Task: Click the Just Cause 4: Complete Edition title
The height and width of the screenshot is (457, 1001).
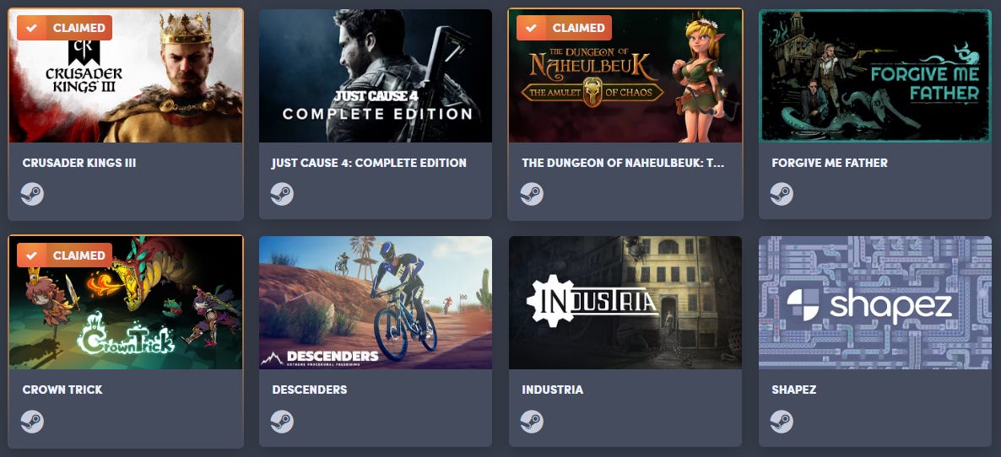Action: (369, 164)
